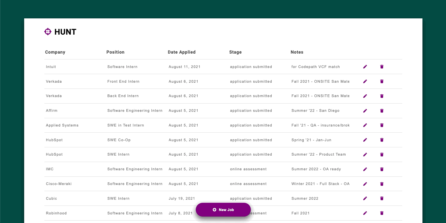Click the IMC online assessment stage cell
Viewport: 446px width, 223px height.
click(x=248, y=169)
